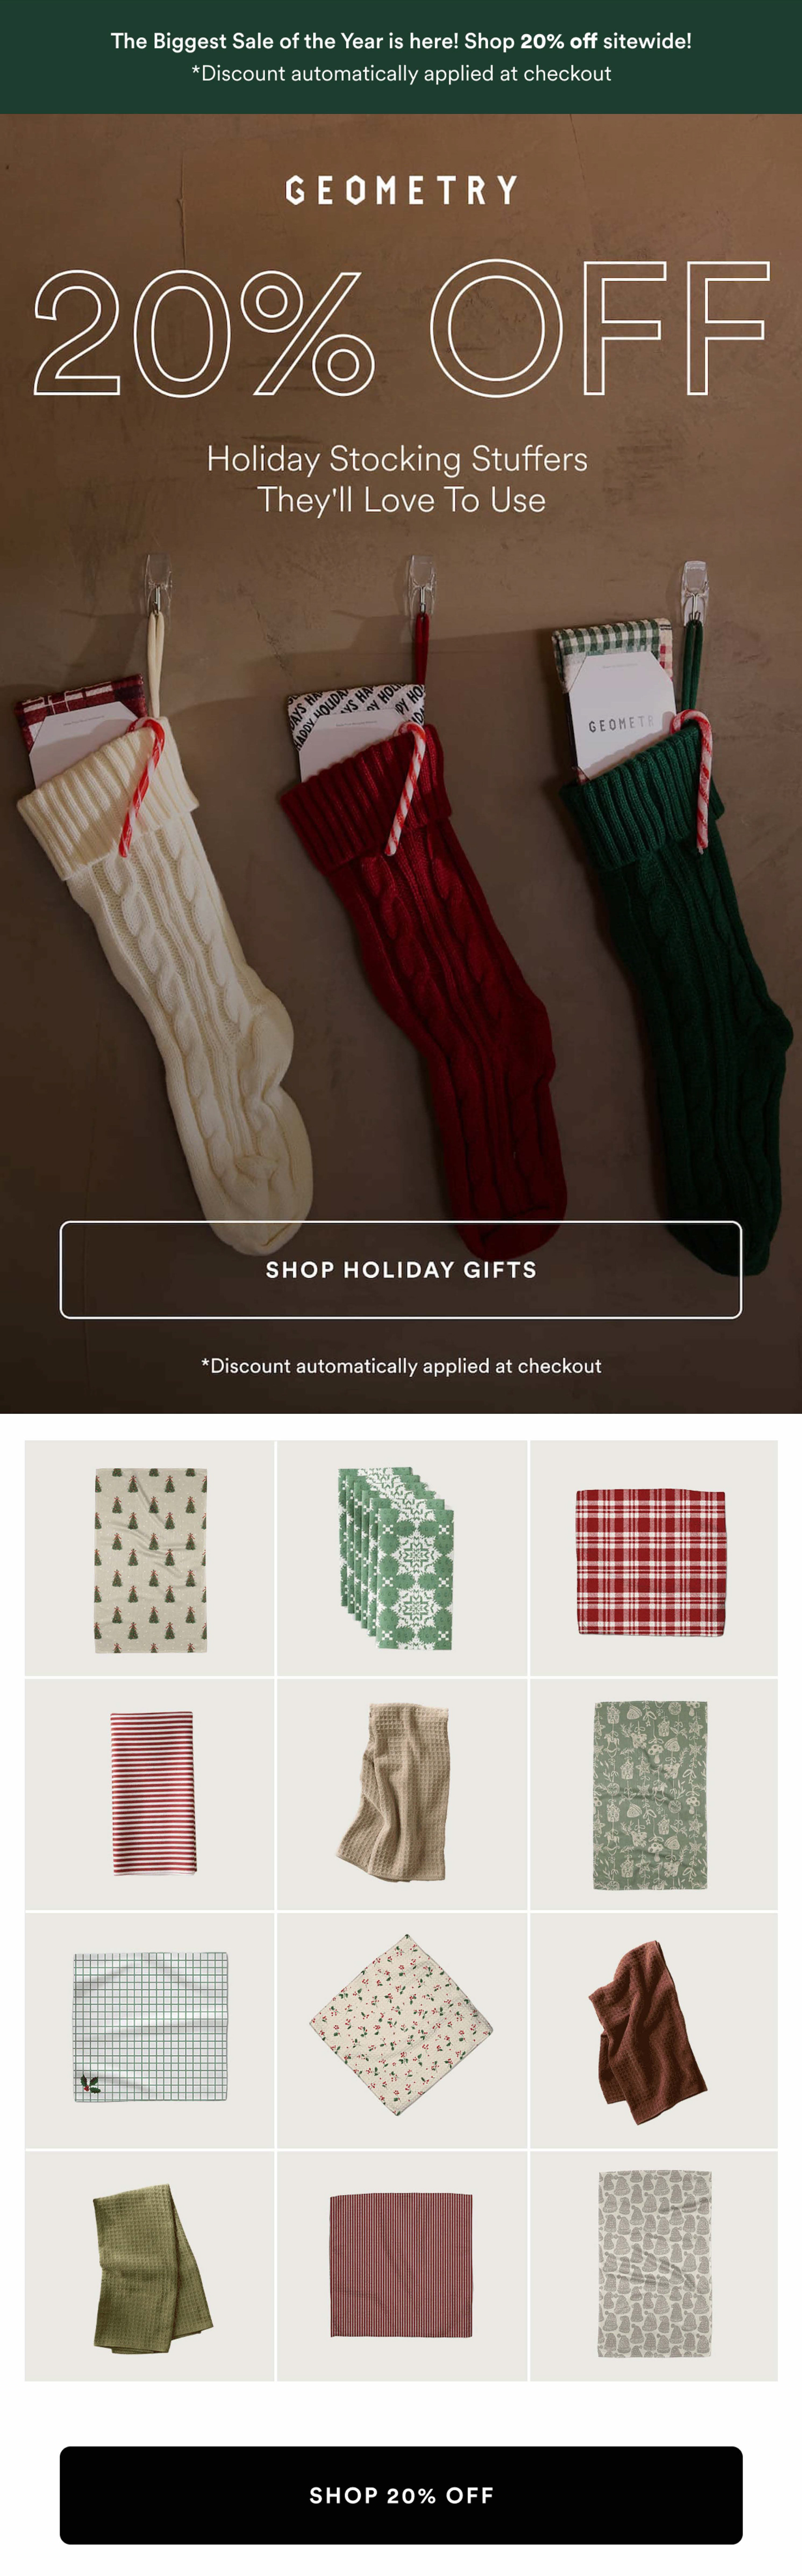Select the floral berry pattern cloth
The width and height of the screenshot is (802, 2576).
[401, 2030]
